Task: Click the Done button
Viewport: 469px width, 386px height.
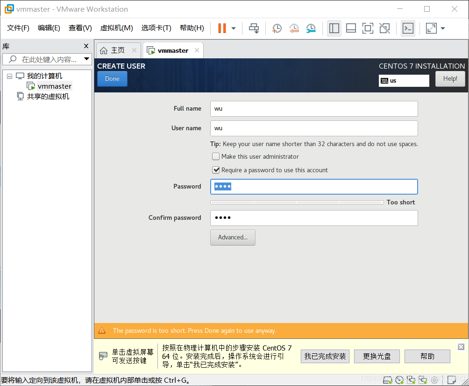Action: (x=112, y=79)
